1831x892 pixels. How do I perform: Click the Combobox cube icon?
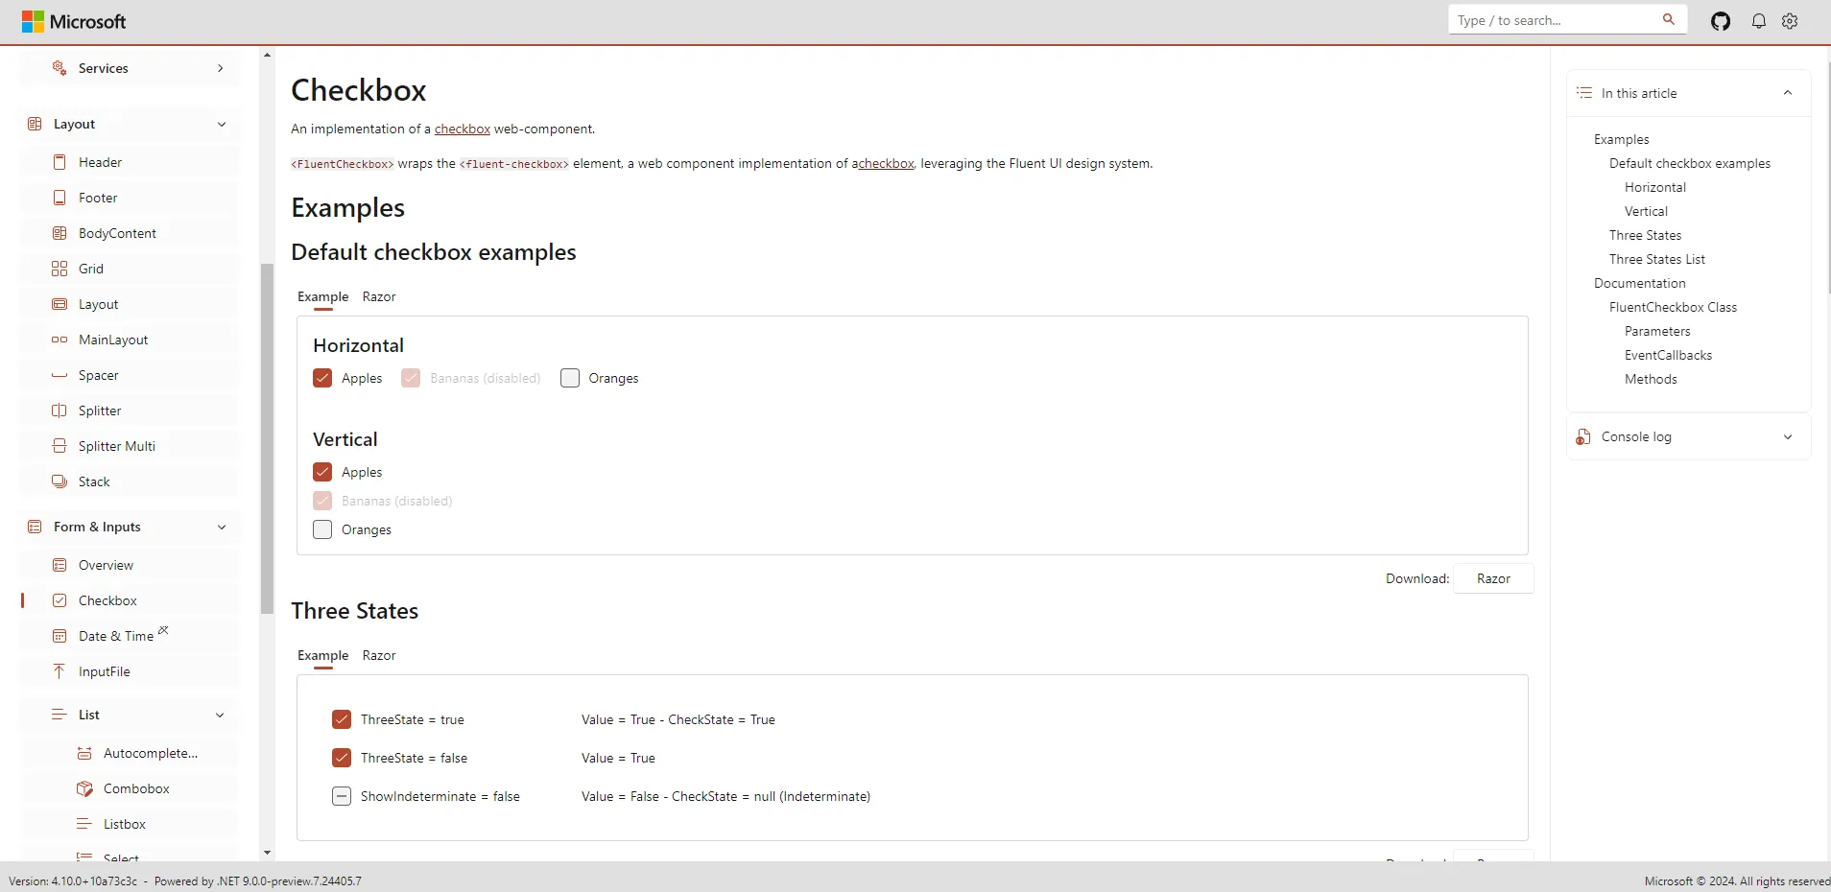(x=84, y=788)
